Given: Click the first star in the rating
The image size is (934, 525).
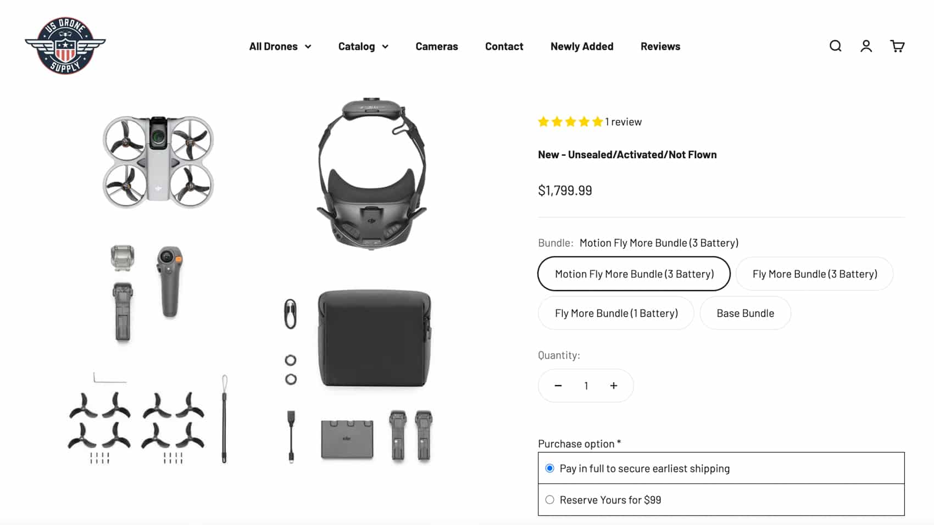Looking at the screenshot, I should [543, 121].
